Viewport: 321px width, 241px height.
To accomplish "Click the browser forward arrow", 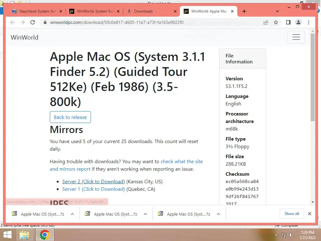I will [x=23, y=22].
